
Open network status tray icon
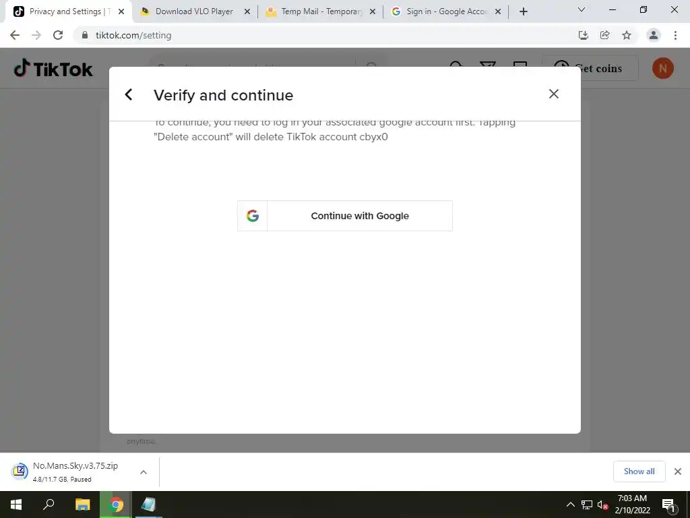[587, 505]
